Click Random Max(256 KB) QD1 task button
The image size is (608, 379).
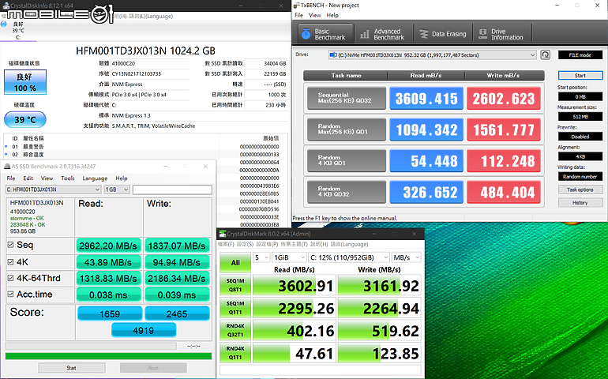tap(347, 129)
